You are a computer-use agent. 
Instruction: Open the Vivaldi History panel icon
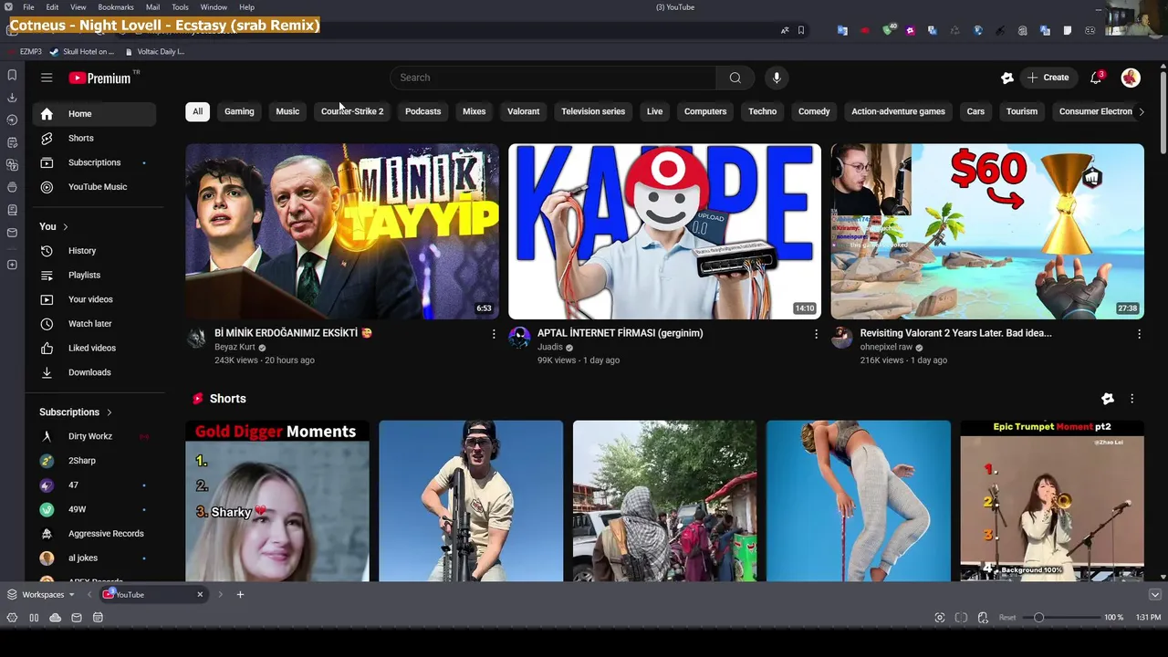coord(12,120)
